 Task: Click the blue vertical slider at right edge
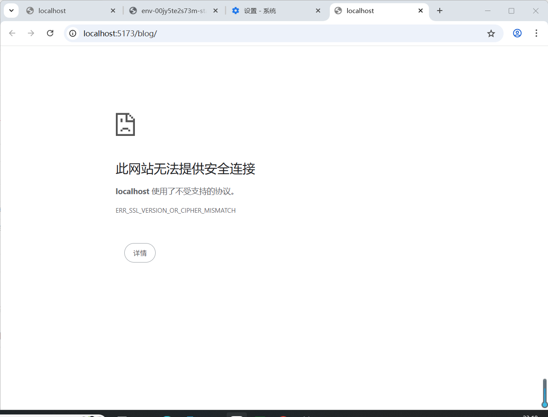point(545,393)
